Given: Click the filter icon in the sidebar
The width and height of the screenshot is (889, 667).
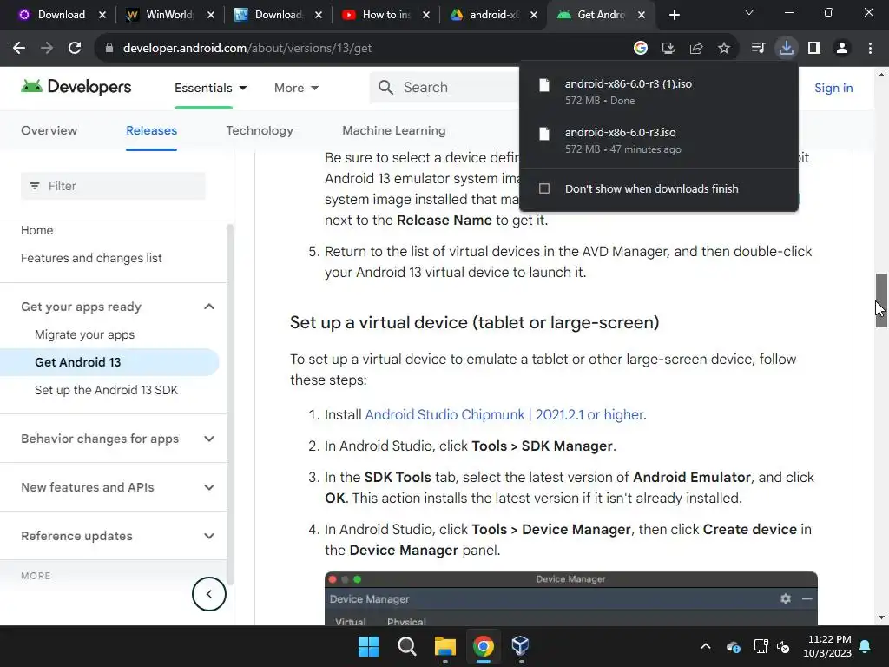Looking at the screenshot, I should point(35,186).
